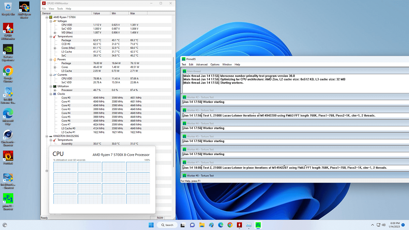Switch to Task Manager via its taskbar icon
The width and height of the screenshot is (409, 230).
click(249, 225)
